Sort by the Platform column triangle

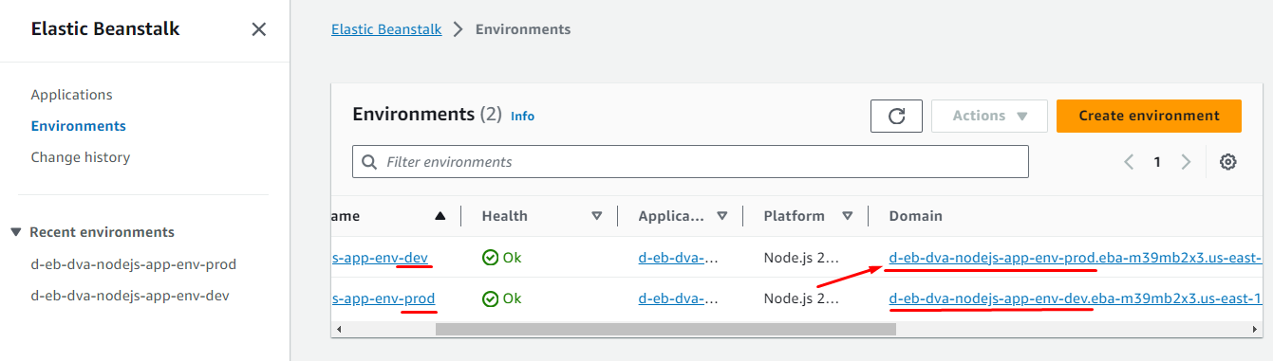pos(847,216)
